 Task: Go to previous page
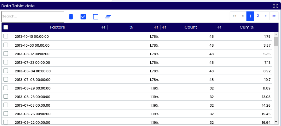243,16
